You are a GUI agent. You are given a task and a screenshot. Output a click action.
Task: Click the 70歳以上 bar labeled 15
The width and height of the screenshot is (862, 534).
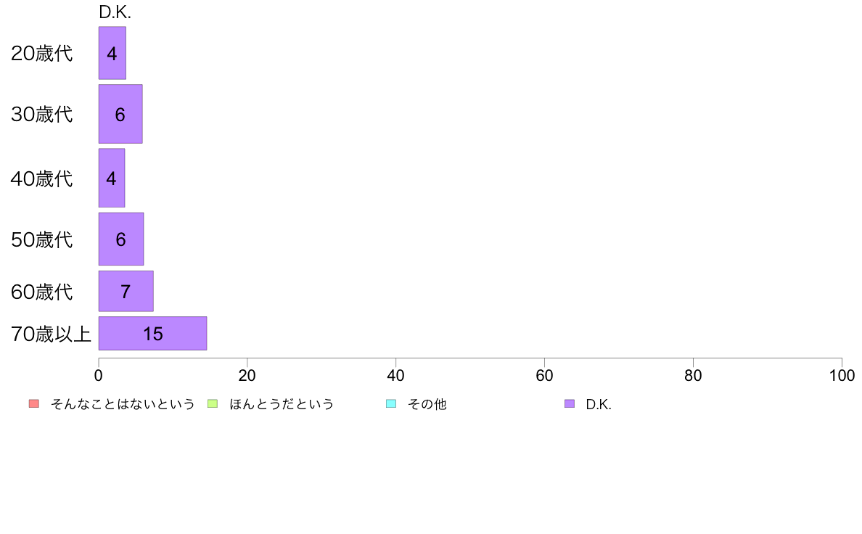[x=153, y=333]
